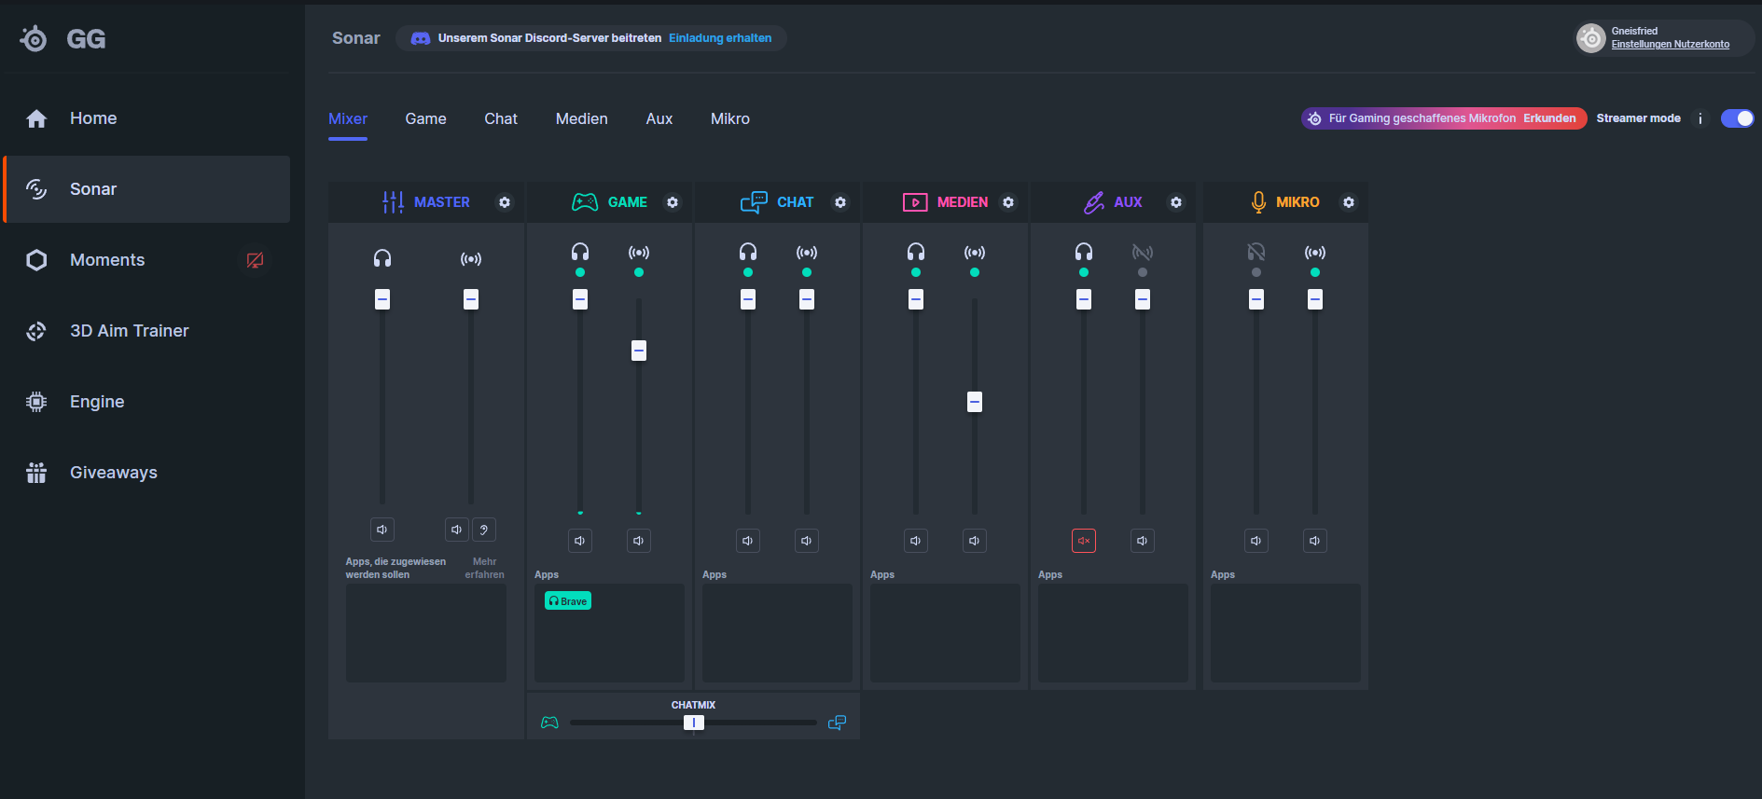Enable AUX stream output routing
1762x799 pixels.
click(1143, 253)
